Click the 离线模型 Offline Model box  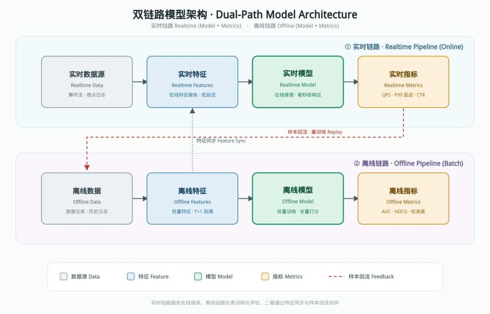pos(298,198)
